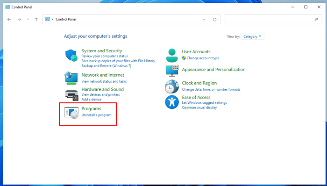Click the search magnifier icon

click(316, 19)
